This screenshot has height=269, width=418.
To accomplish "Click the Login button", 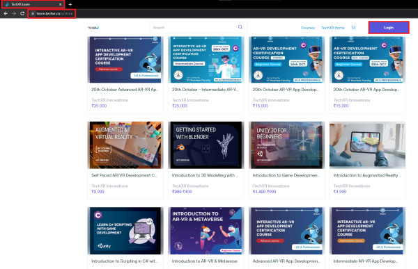I will (x=389, y=27).
